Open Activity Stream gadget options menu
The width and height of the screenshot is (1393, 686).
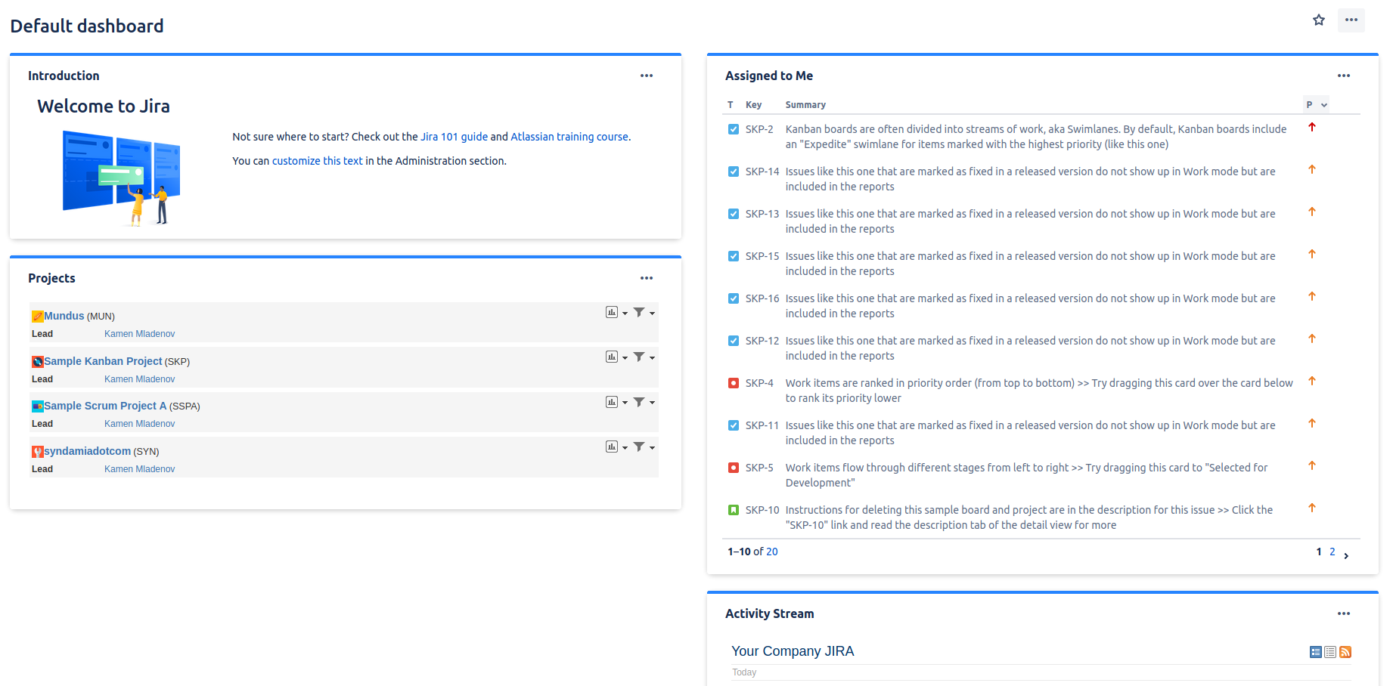(x=1344, y=613)
